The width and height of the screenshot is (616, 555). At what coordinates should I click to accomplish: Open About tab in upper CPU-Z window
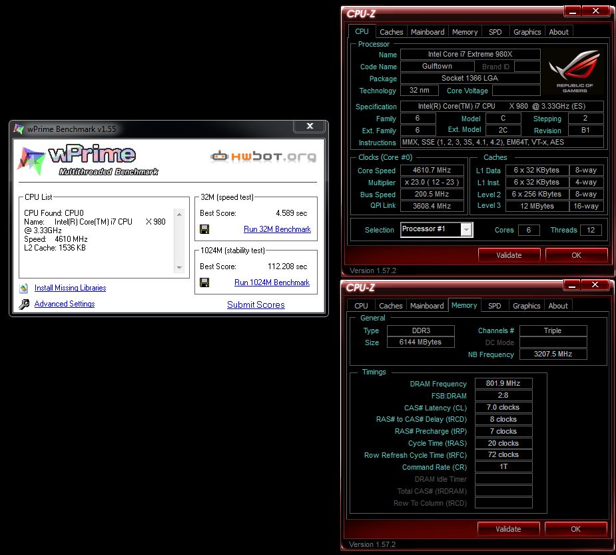coord(559,32)
